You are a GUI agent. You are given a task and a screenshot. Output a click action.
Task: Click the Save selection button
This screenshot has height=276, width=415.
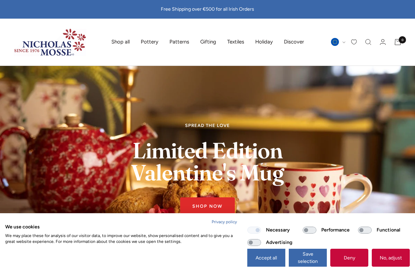click(x=308, y=258)
